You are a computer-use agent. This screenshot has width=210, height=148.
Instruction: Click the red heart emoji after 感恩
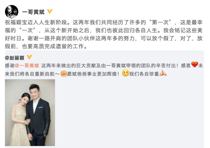click(195, 65)
